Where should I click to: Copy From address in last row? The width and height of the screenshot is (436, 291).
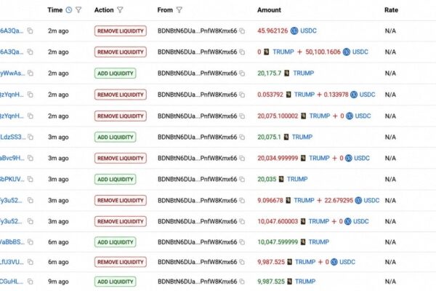click(242, 282)
